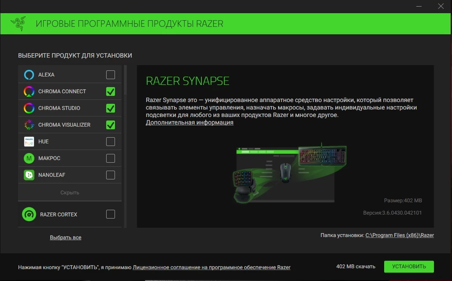Open the Дополнительная информация link
The image size is (452, 281).
(x=189, y=122)
